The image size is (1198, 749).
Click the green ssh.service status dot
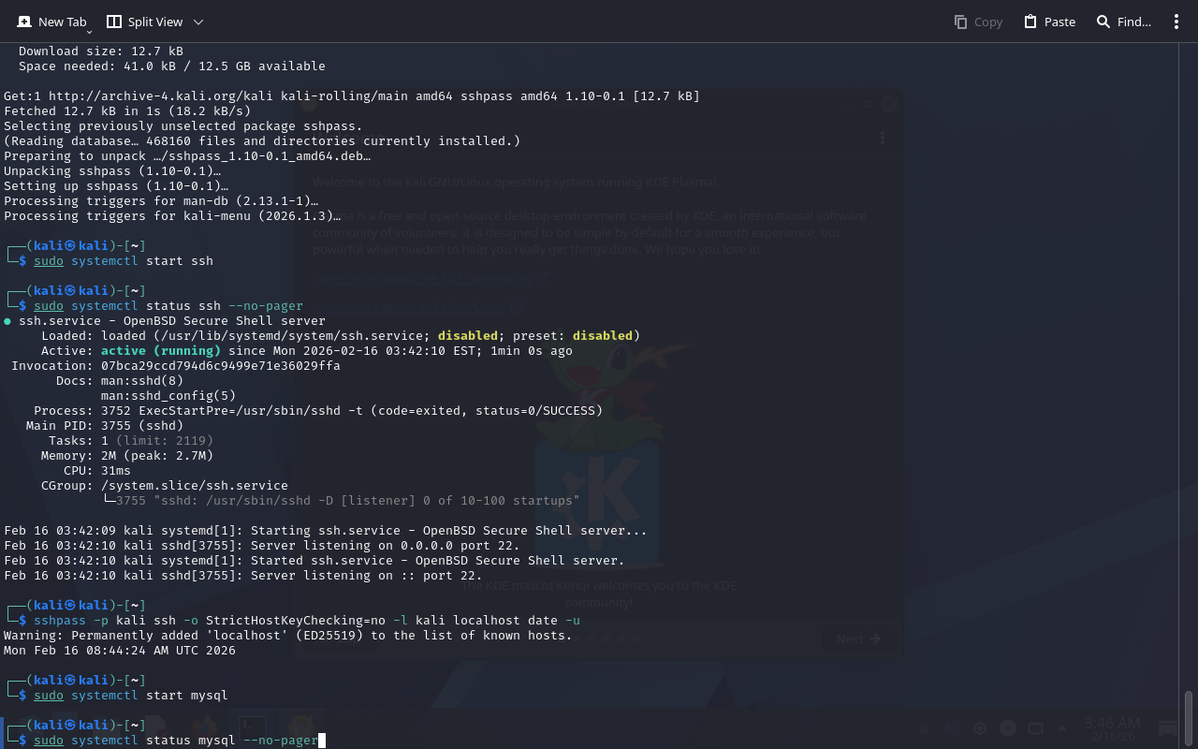click(7, 321)
